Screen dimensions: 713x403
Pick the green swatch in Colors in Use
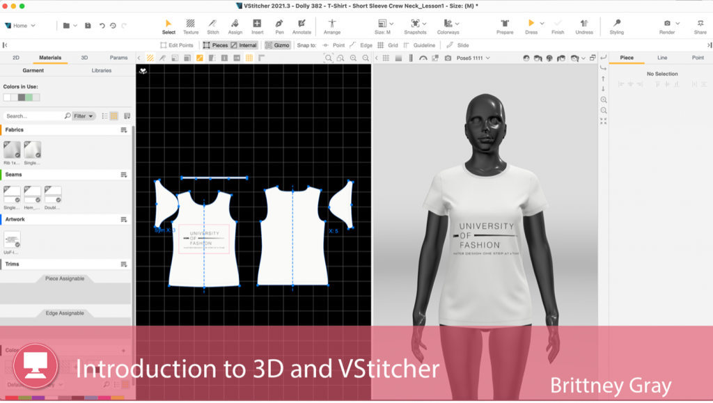pyautogui.click(x=29, y=97)
